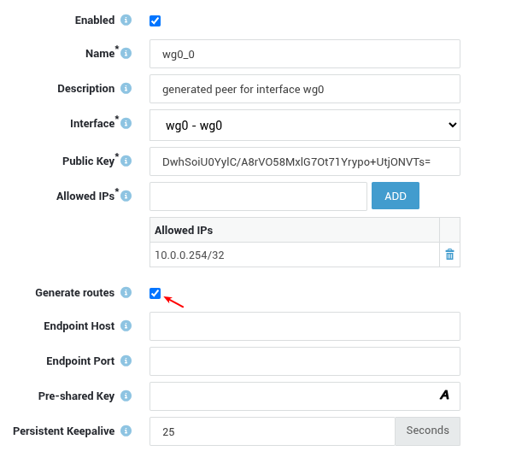
Task: Click the info icon beside Generate routes
Action: pos(126,293)
